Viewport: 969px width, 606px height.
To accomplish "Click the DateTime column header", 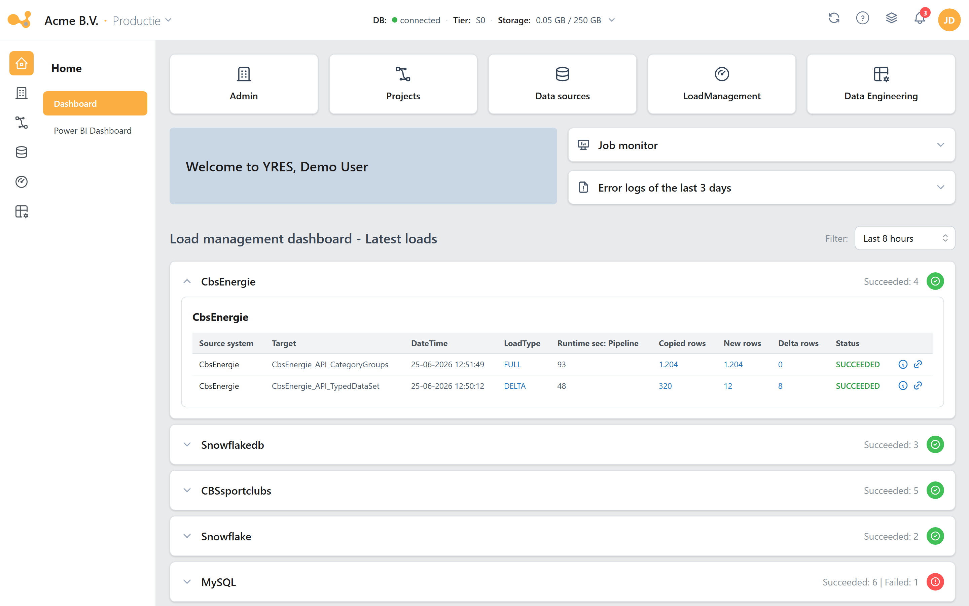I will (429, 343).
